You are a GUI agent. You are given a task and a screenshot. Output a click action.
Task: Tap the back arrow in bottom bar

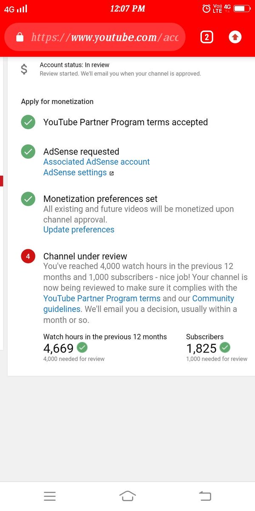coord(205,496)
